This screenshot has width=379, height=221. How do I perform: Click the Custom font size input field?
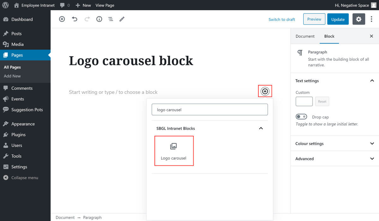[x=304, y=101]
